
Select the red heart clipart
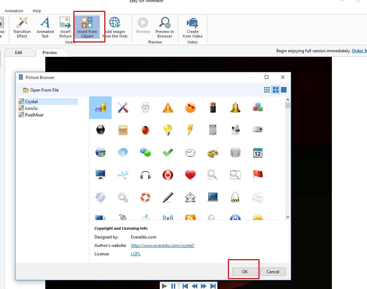tap(190, 174)
